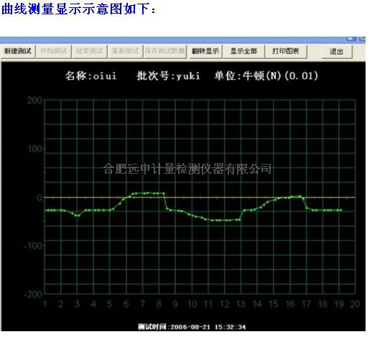Click 打印图表 to print the chart
The height and width of the screenshot is (342, 372).
click(x=286, y=51)
